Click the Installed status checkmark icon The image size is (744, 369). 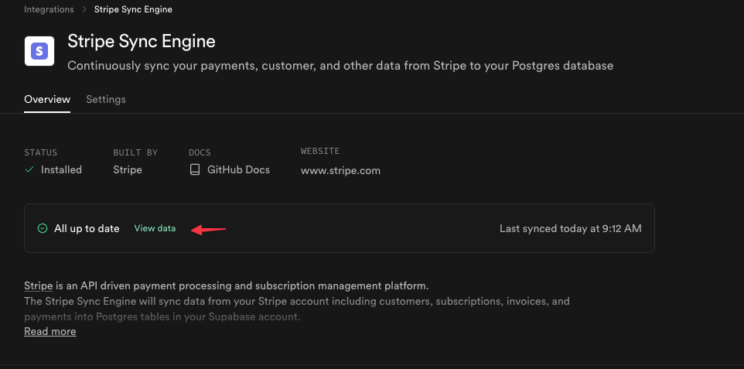tap(29, 169)
